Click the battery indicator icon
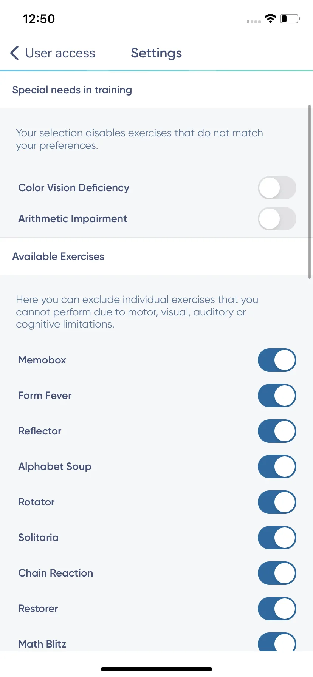 290,19
